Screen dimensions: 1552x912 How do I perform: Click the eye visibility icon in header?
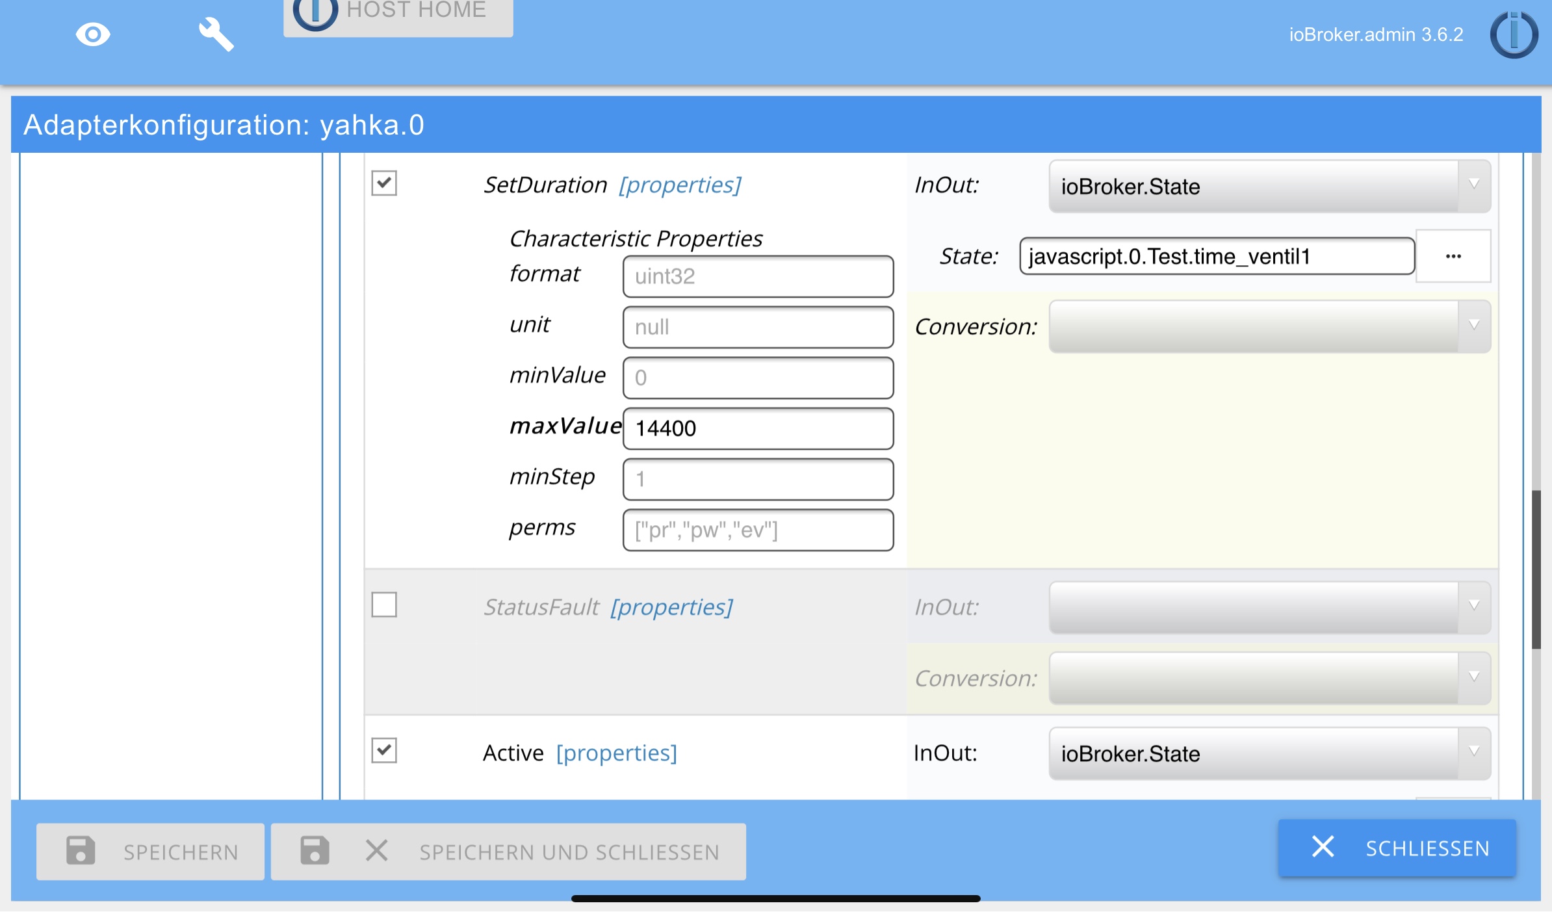93,34
